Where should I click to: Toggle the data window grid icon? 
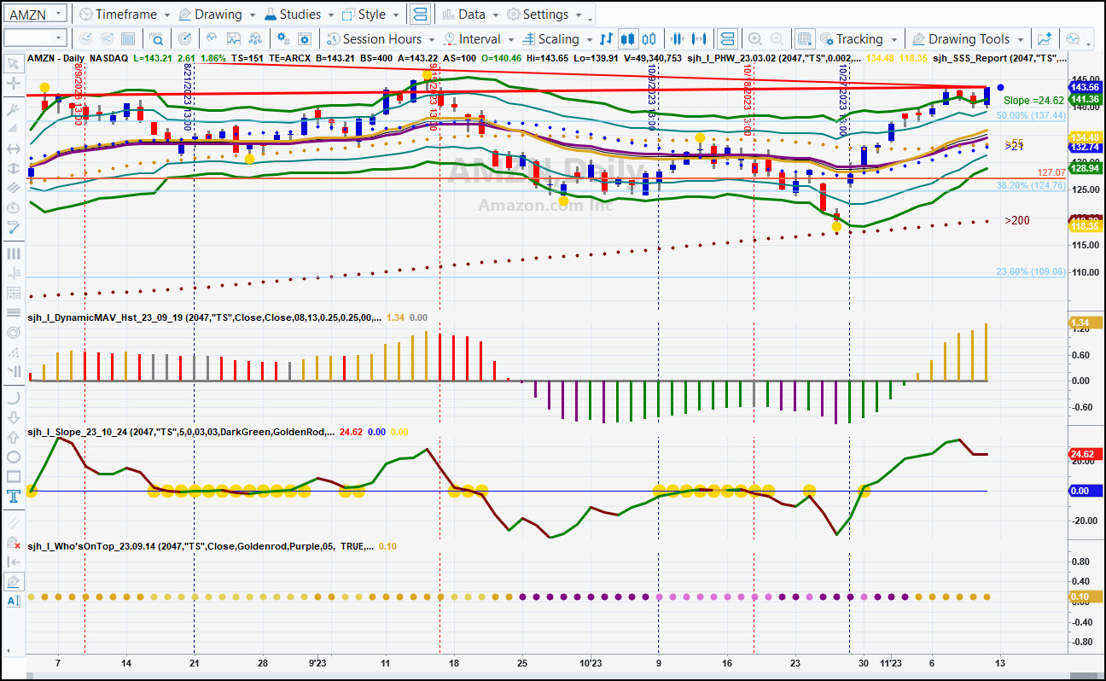[805, 38]
